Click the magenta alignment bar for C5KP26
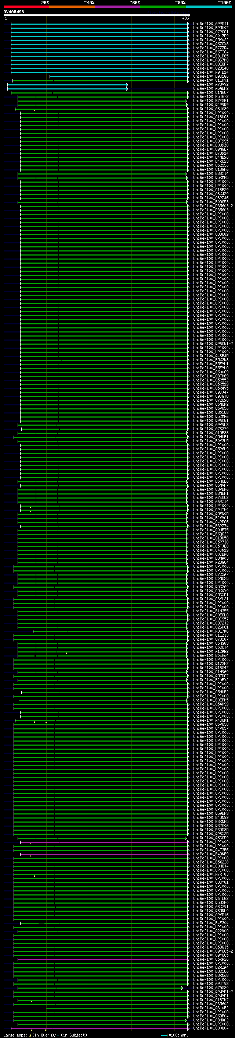 click(103, 960)
